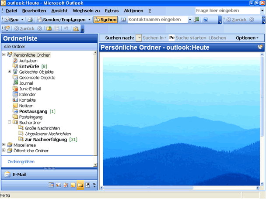Click the Kontaktnamen eingeben field

(x=158, y=20)
